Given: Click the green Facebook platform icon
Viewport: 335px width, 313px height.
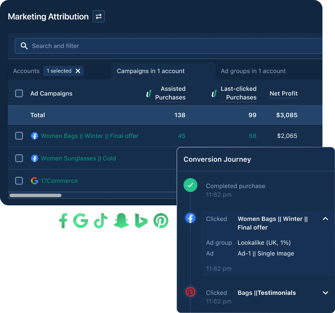Looking at the screenshot, I should pos(64,220).
